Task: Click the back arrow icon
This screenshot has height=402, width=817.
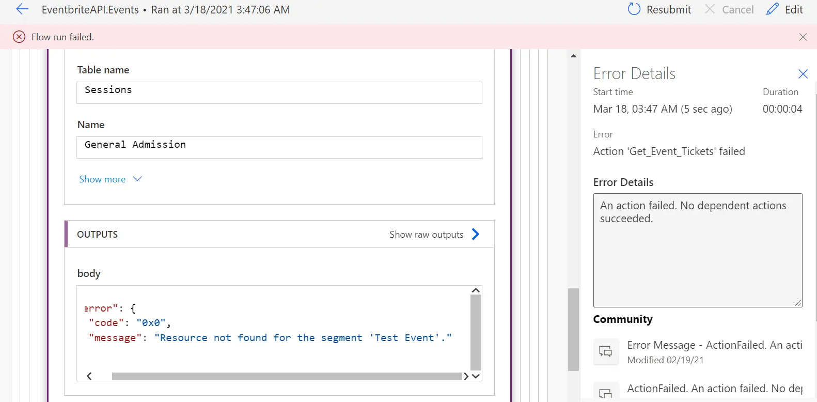Action: pos(22,9)
